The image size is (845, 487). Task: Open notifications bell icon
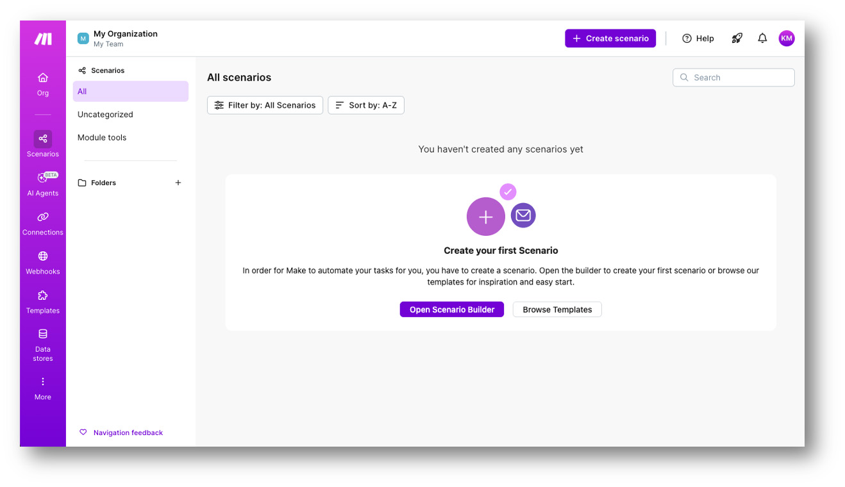[762, 38]
